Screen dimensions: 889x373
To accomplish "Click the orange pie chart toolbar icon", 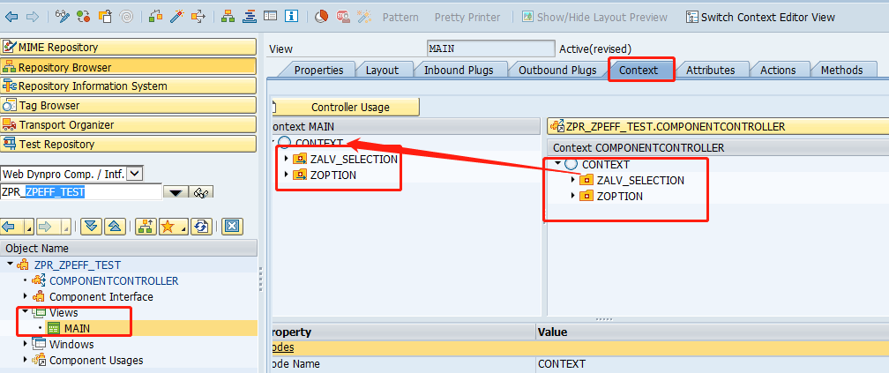I will tap(321, 17).
